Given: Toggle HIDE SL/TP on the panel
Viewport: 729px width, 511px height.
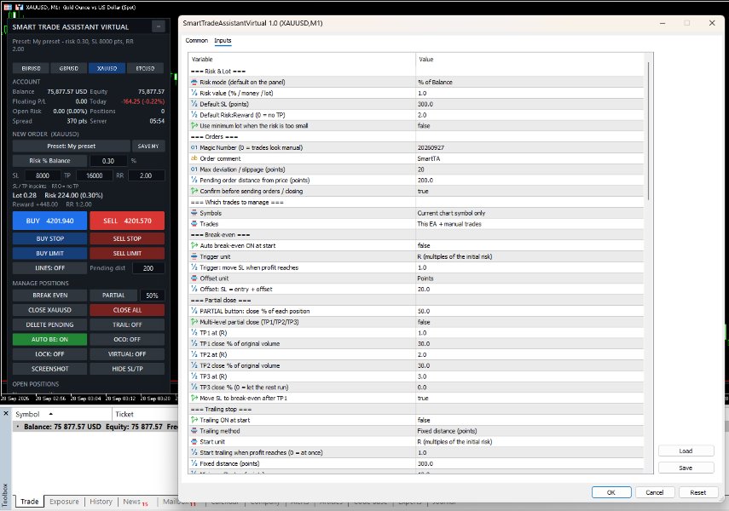Looking at the screenshot, I should 127,369.
